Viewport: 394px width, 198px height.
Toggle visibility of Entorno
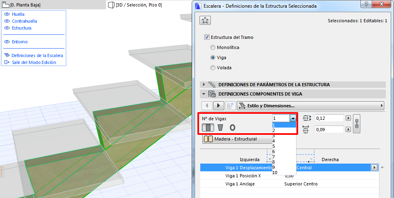click(x=7, y=42)
